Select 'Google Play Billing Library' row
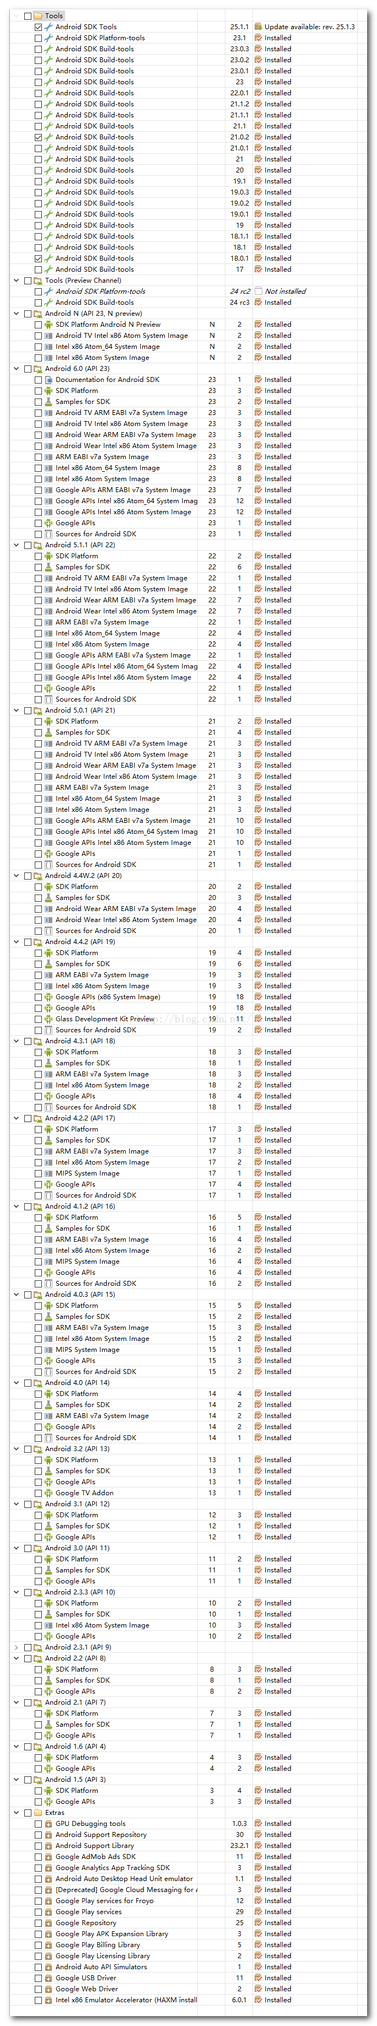Viewport: 377px width, 2026px height. (x=98, y=1944)
